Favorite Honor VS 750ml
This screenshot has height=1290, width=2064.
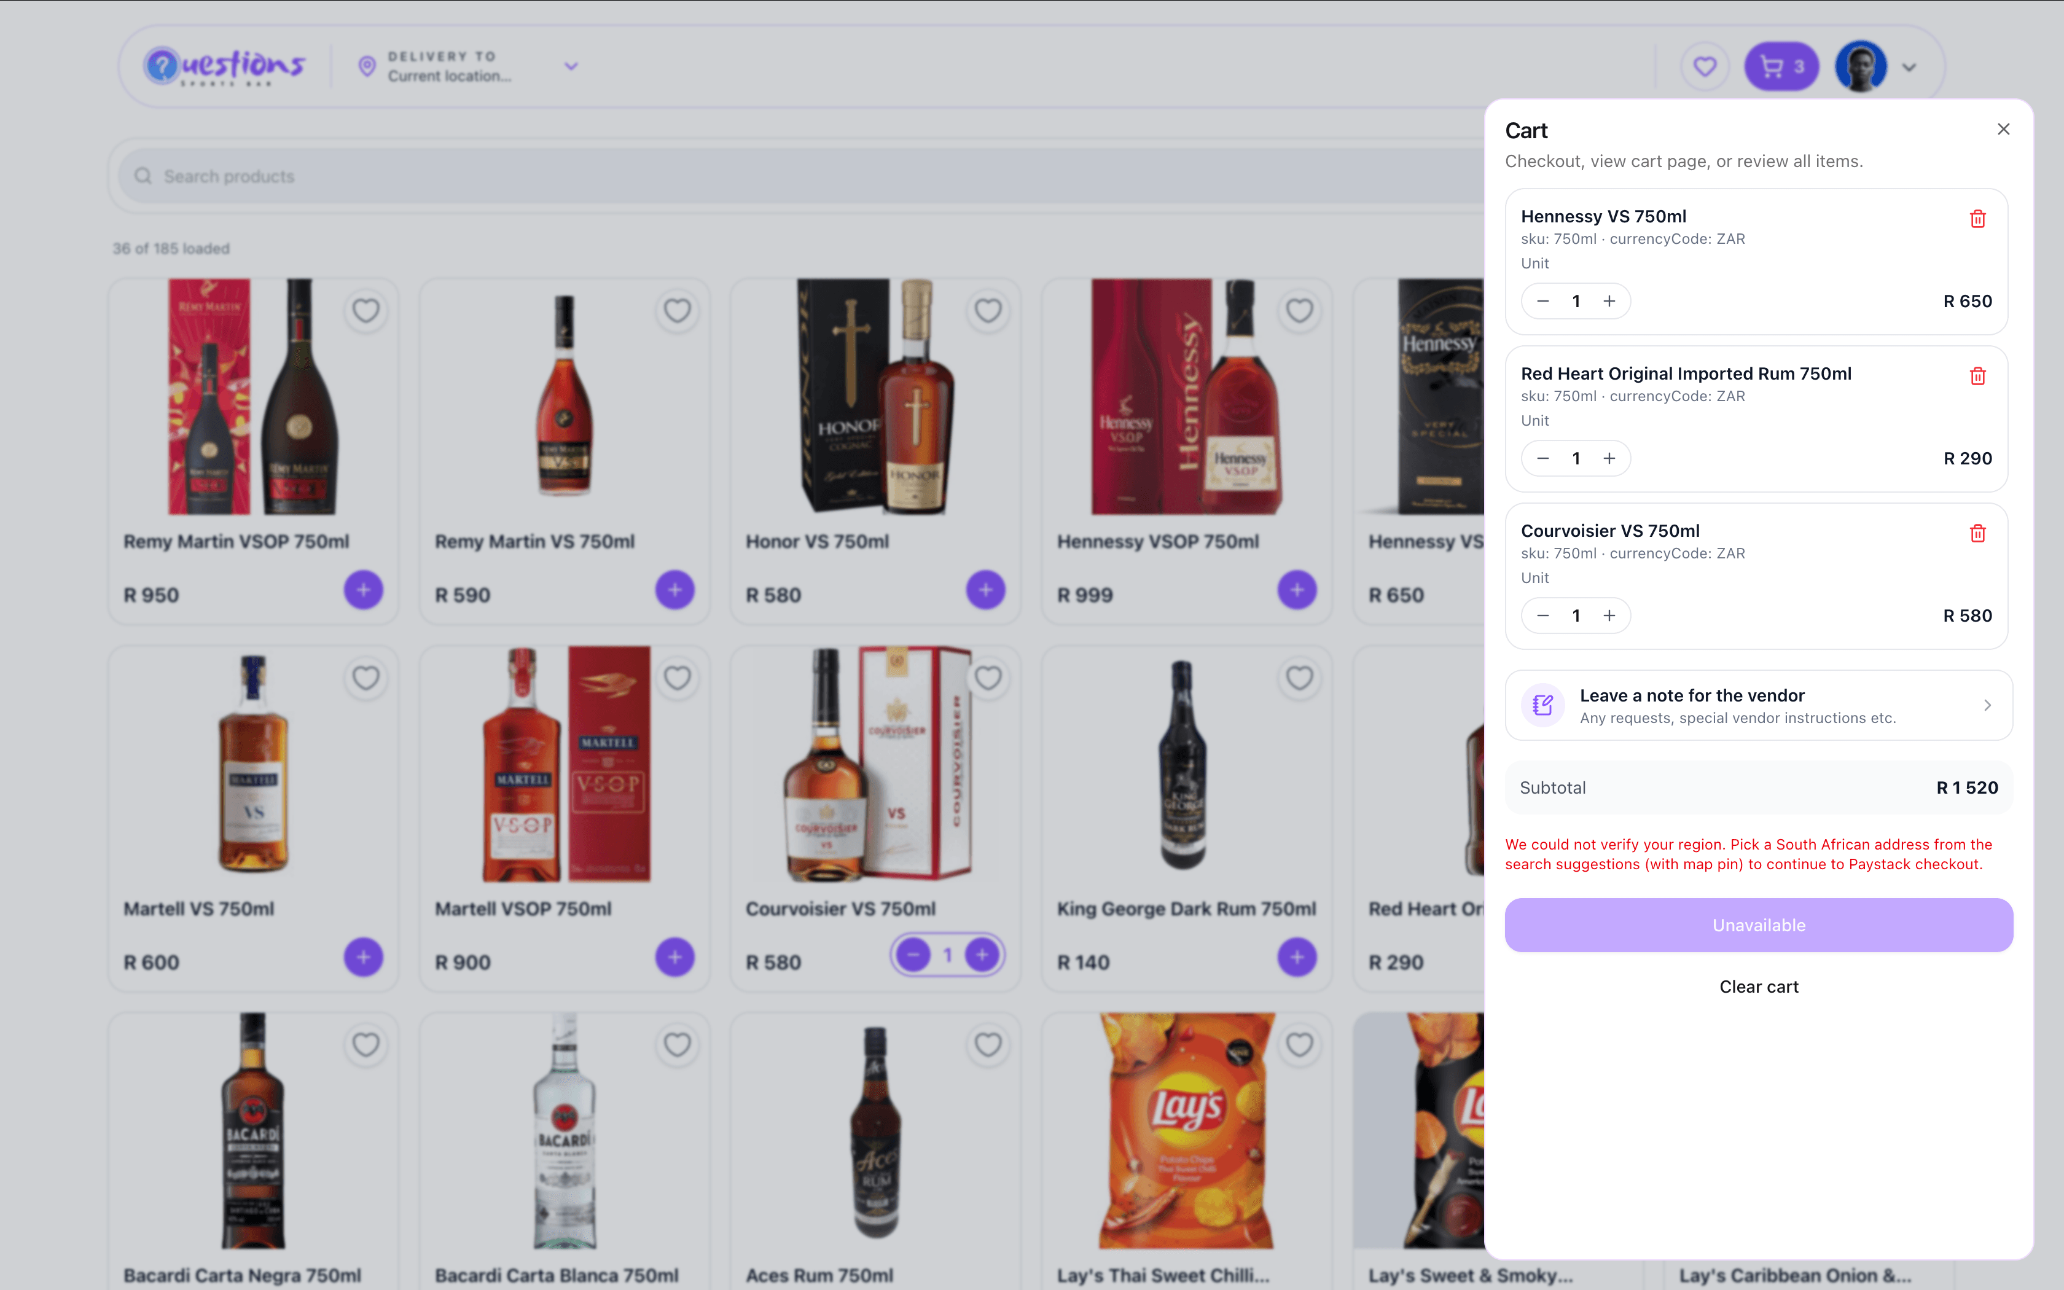(988, 311)
